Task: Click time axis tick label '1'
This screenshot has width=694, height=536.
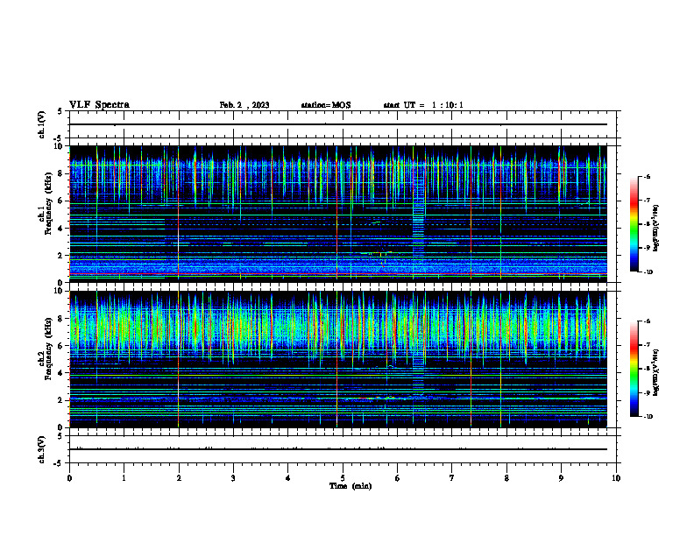Action: (x=124, y=478)
